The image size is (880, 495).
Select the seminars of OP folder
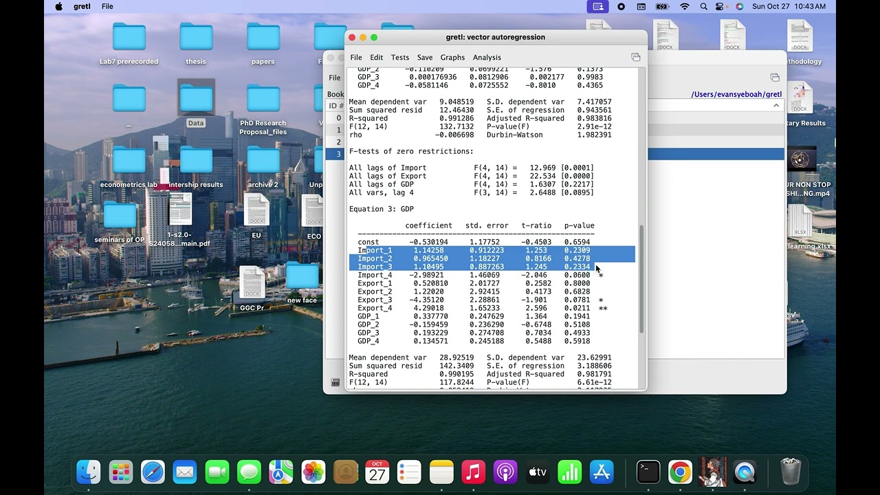pos(120,222)
